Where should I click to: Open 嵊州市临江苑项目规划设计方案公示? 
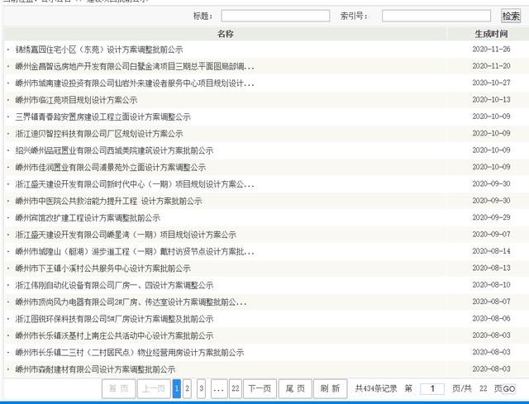76,100
